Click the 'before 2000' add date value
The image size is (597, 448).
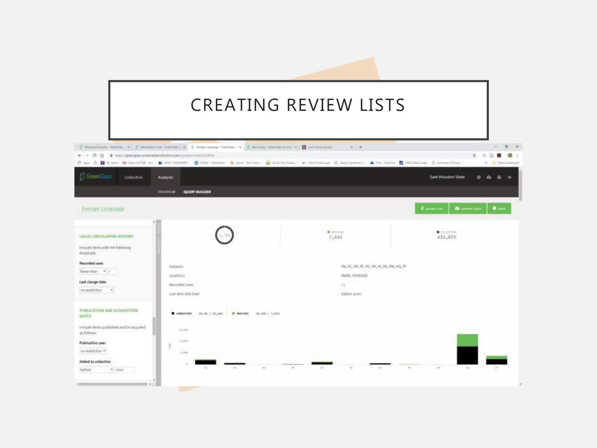[x=351, y=294]
